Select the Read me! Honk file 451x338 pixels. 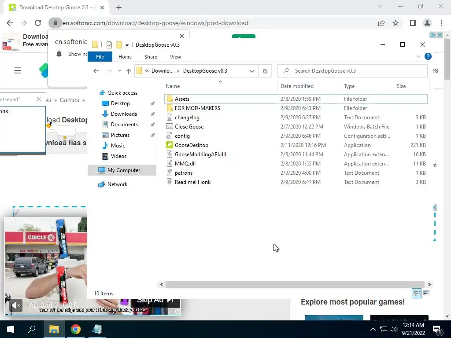192,182
